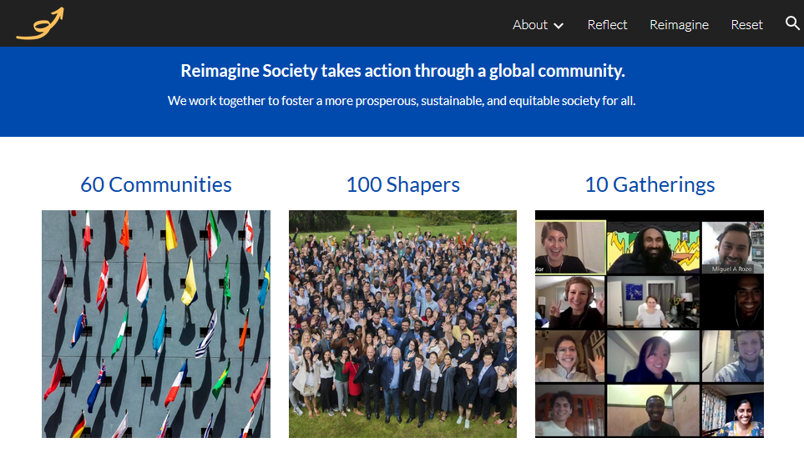Click the "We work together" subtitle text
The image size is (804, 458).
402,101
